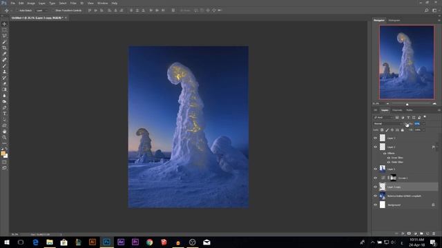Select the Hand tool
The width and height of the screenshot is (442, 248).
click(4, 132)
